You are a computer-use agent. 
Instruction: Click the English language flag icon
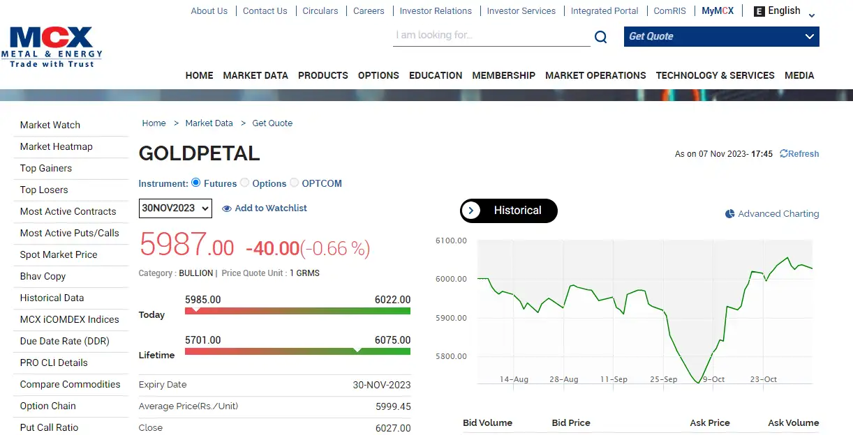pyautogui.click(x=758, y=10)
